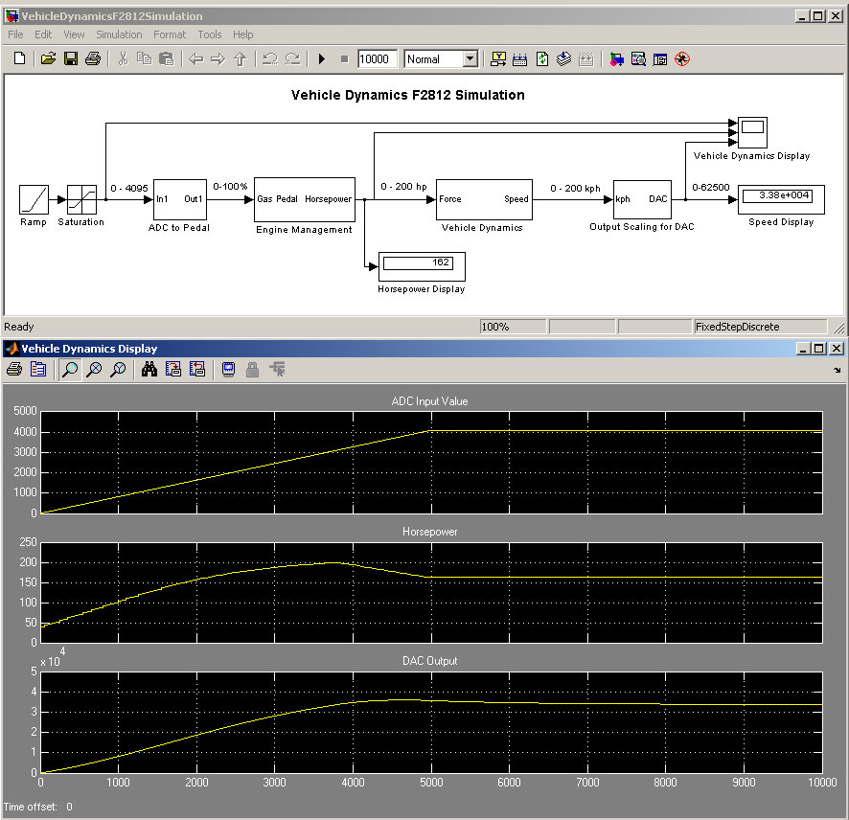Click the Zoom tool in scope toolbar
849x820 pixels.
pyautogui.click(x=70, y=369)
